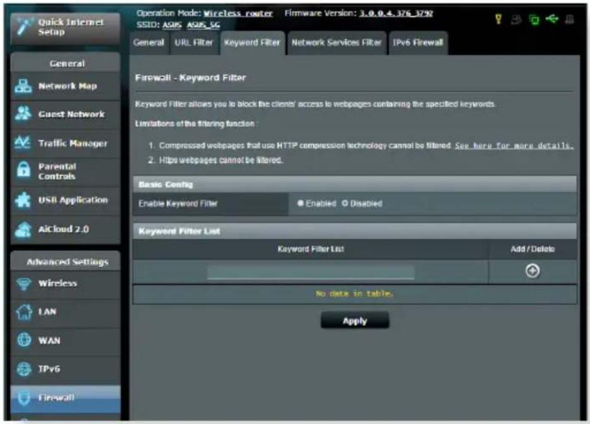Click the Wireless signal icon
Image resolution: width=590 pixels, height=424 pixels.
(24, 283)
